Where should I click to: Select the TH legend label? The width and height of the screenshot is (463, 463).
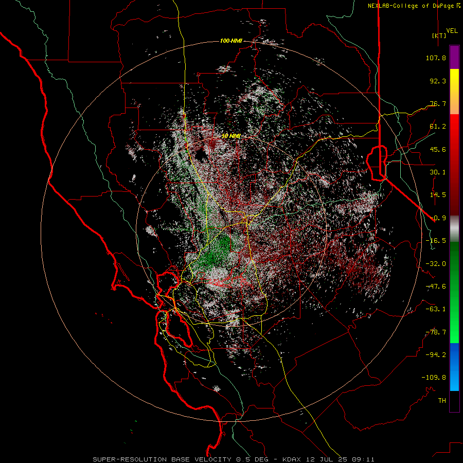point(442,401)
